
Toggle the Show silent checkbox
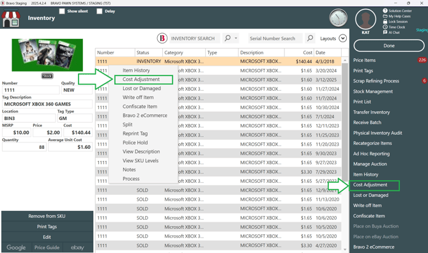tap(62, 11)
